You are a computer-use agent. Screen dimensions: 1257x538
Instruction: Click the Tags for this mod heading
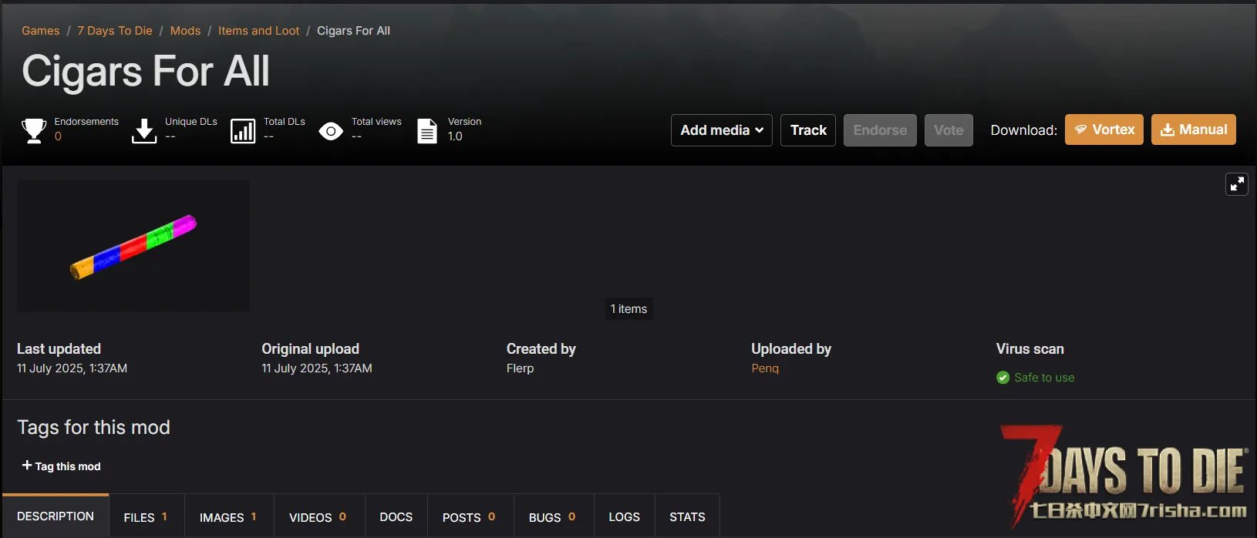[x=93, y=428]
